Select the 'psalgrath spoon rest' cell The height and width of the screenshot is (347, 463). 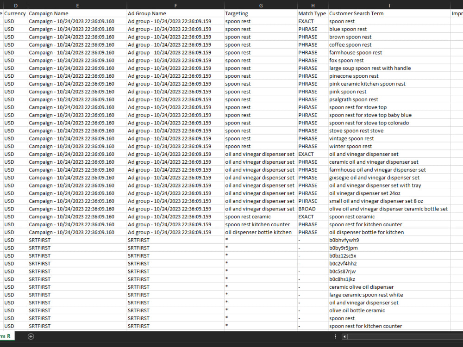[x=389, y=99]
